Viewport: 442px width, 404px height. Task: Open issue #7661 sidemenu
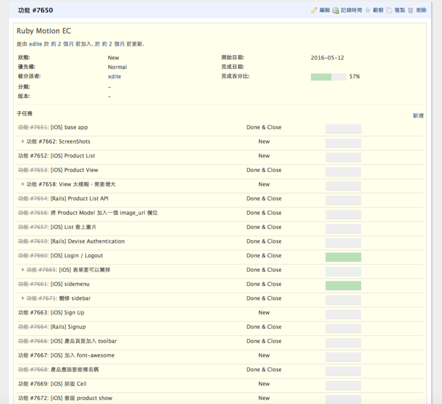[x=33, y=284]
